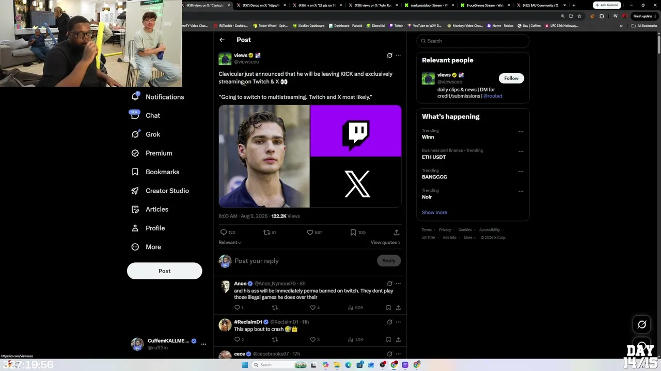This screenshot has height=371, width=661.
Task: Open the Picker Wheel bookmark
Action: [271, 25]
